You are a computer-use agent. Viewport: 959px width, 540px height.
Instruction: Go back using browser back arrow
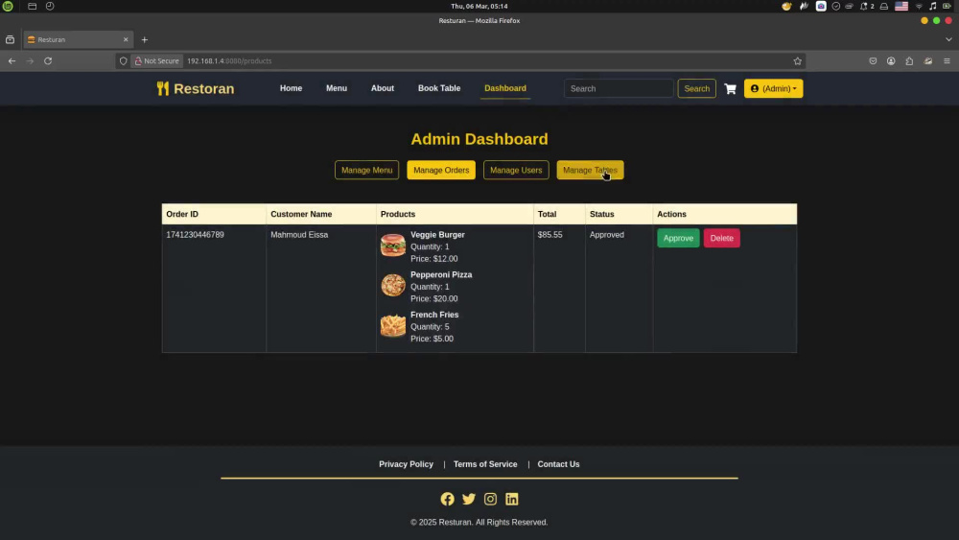pos(12,60)
